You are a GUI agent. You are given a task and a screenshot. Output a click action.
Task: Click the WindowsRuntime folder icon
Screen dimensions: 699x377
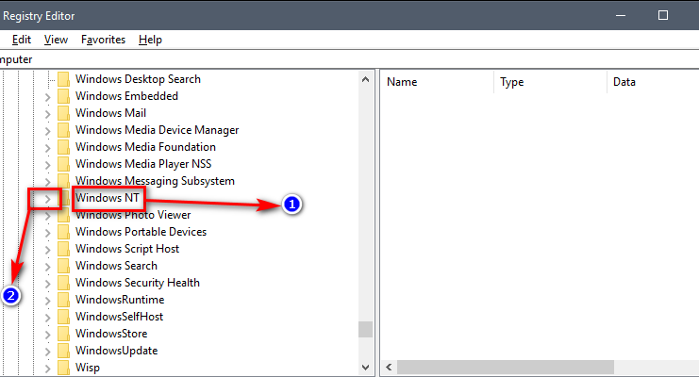(64, 300)
